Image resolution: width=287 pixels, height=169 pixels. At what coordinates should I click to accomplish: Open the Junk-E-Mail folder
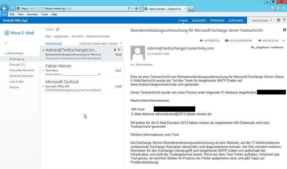16,82
